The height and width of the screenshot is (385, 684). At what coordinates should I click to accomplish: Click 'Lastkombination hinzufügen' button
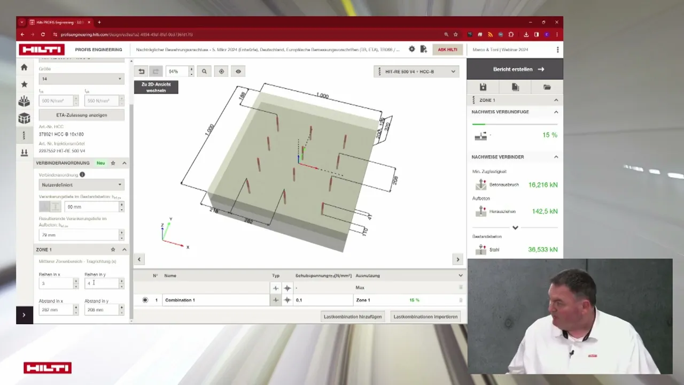[x=353, y=317]
